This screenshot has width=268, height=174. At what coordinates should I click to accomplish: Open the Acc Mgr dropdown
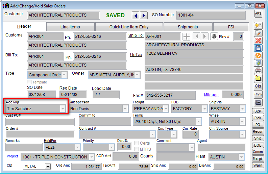click(62, 108)
